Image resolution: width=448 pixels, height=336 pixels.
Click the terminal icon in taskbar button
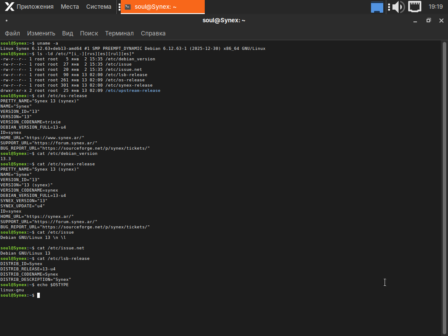point(127,7)
